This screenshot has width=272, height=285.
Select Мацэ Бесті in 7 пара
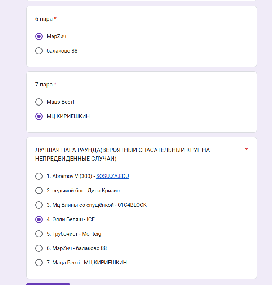point(39,102)
